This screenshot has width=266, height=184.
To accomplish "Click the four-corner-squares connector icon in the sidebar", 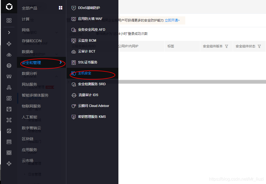I will pos(9,120).
